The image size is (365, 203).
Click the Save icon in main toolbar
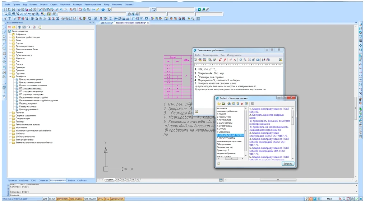[x=14, y=9]
